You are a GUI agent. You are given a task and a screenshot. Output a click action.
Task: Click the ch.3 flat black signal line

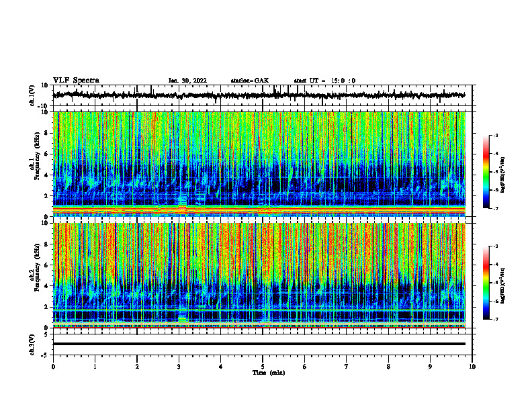(259, 344)
